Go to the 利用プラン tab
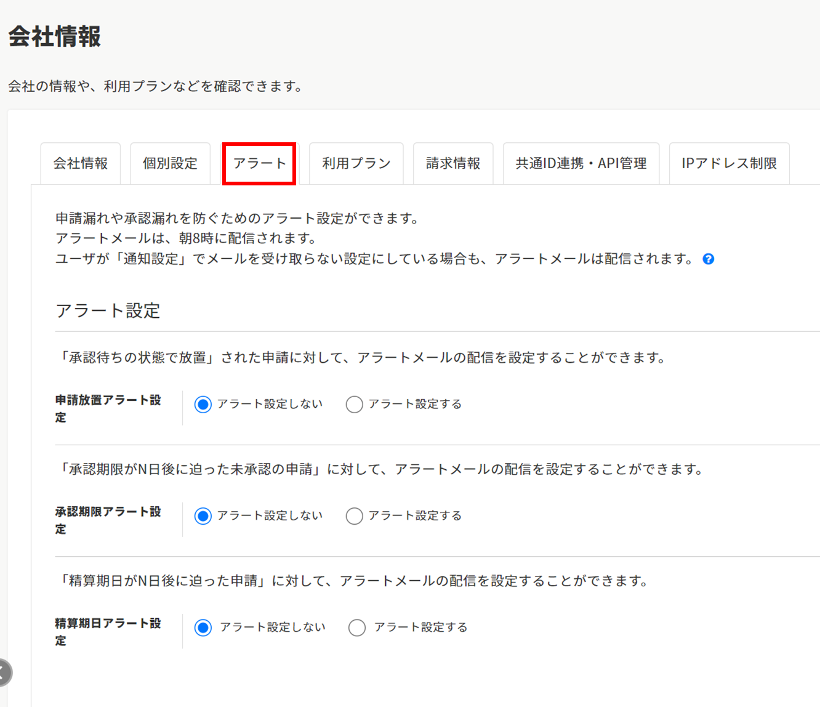The height and width of the screenshot is (707, 820). (356, 163)
